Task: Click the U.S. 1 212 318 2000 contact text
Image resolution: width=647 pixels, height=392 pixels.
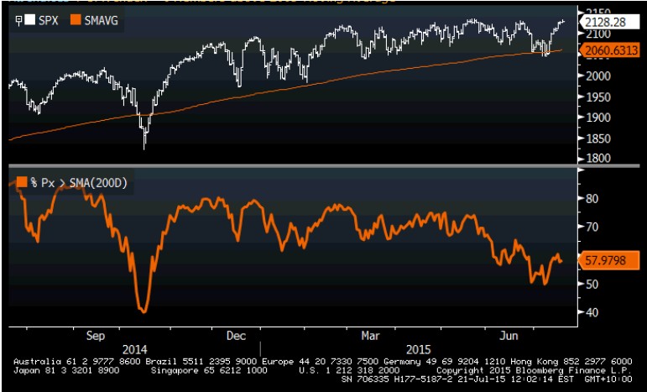Action: point(349,370)
